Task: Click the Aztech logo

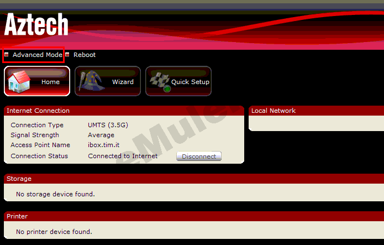Action: pos(36,24)
